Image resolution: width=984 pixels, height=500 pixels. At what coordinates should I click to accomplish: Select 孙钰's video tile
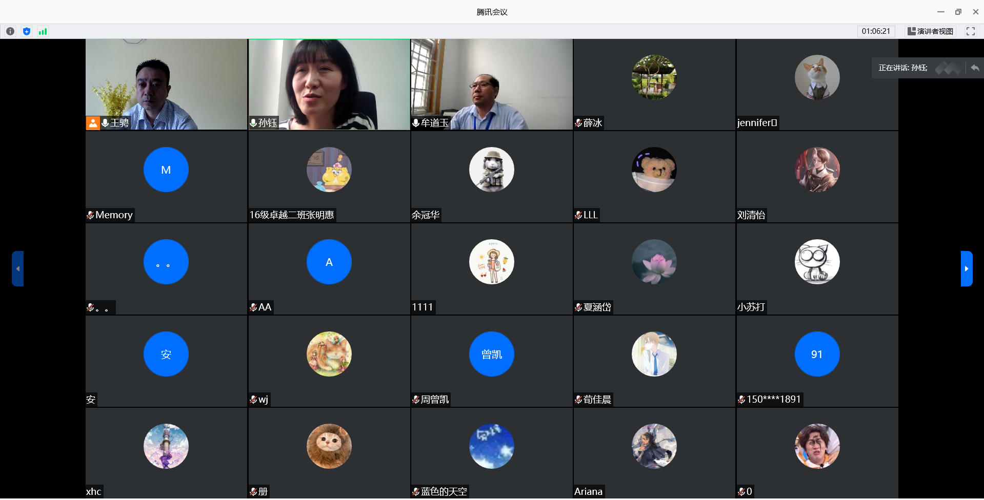click(329, 85)
